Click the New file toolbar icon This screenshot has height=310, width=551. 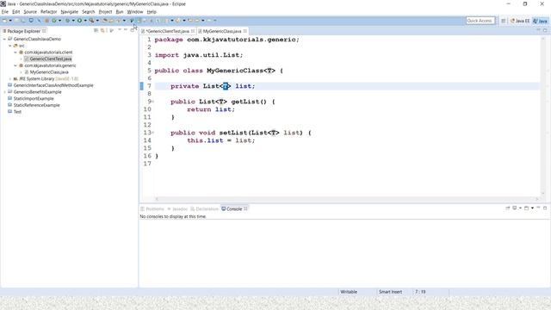5,21
